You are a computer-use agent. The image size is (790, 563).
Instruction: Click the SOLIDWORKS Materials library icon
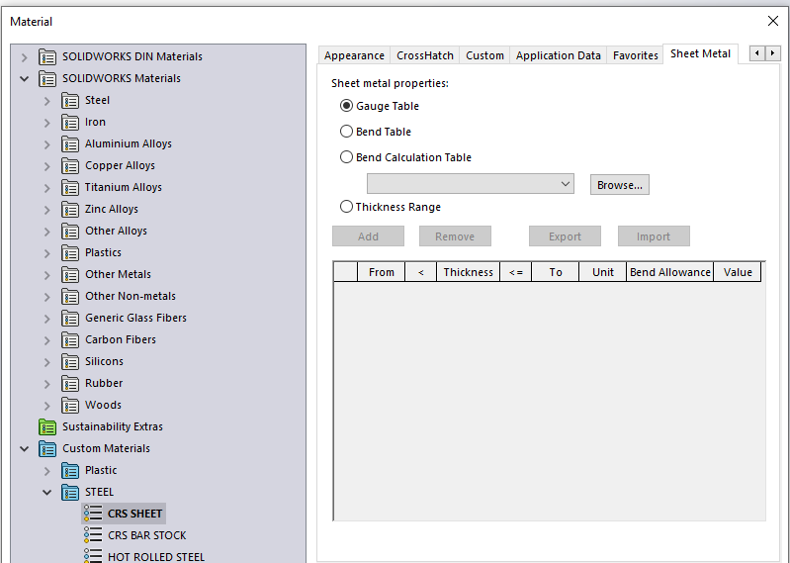tap(47, 78)
